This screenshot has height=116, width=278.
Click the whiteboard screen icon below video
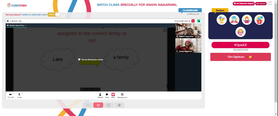(109, 105)
